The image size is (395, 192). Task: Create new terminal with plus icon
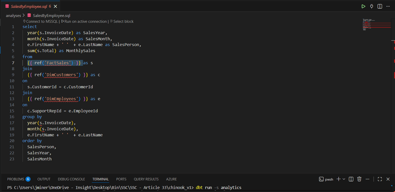[x=339, y=179]
